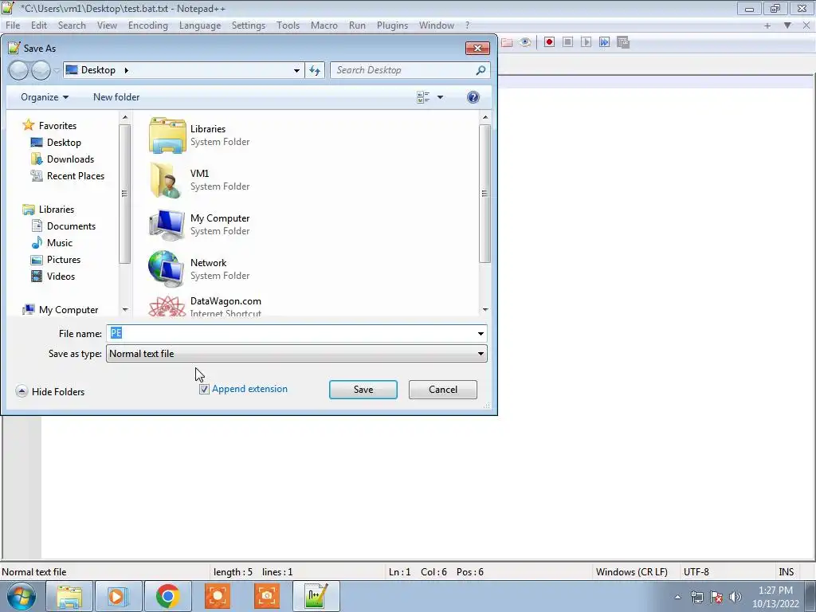
Task: Open the Windows Start menu orb
Action: (x=21, y=596)
